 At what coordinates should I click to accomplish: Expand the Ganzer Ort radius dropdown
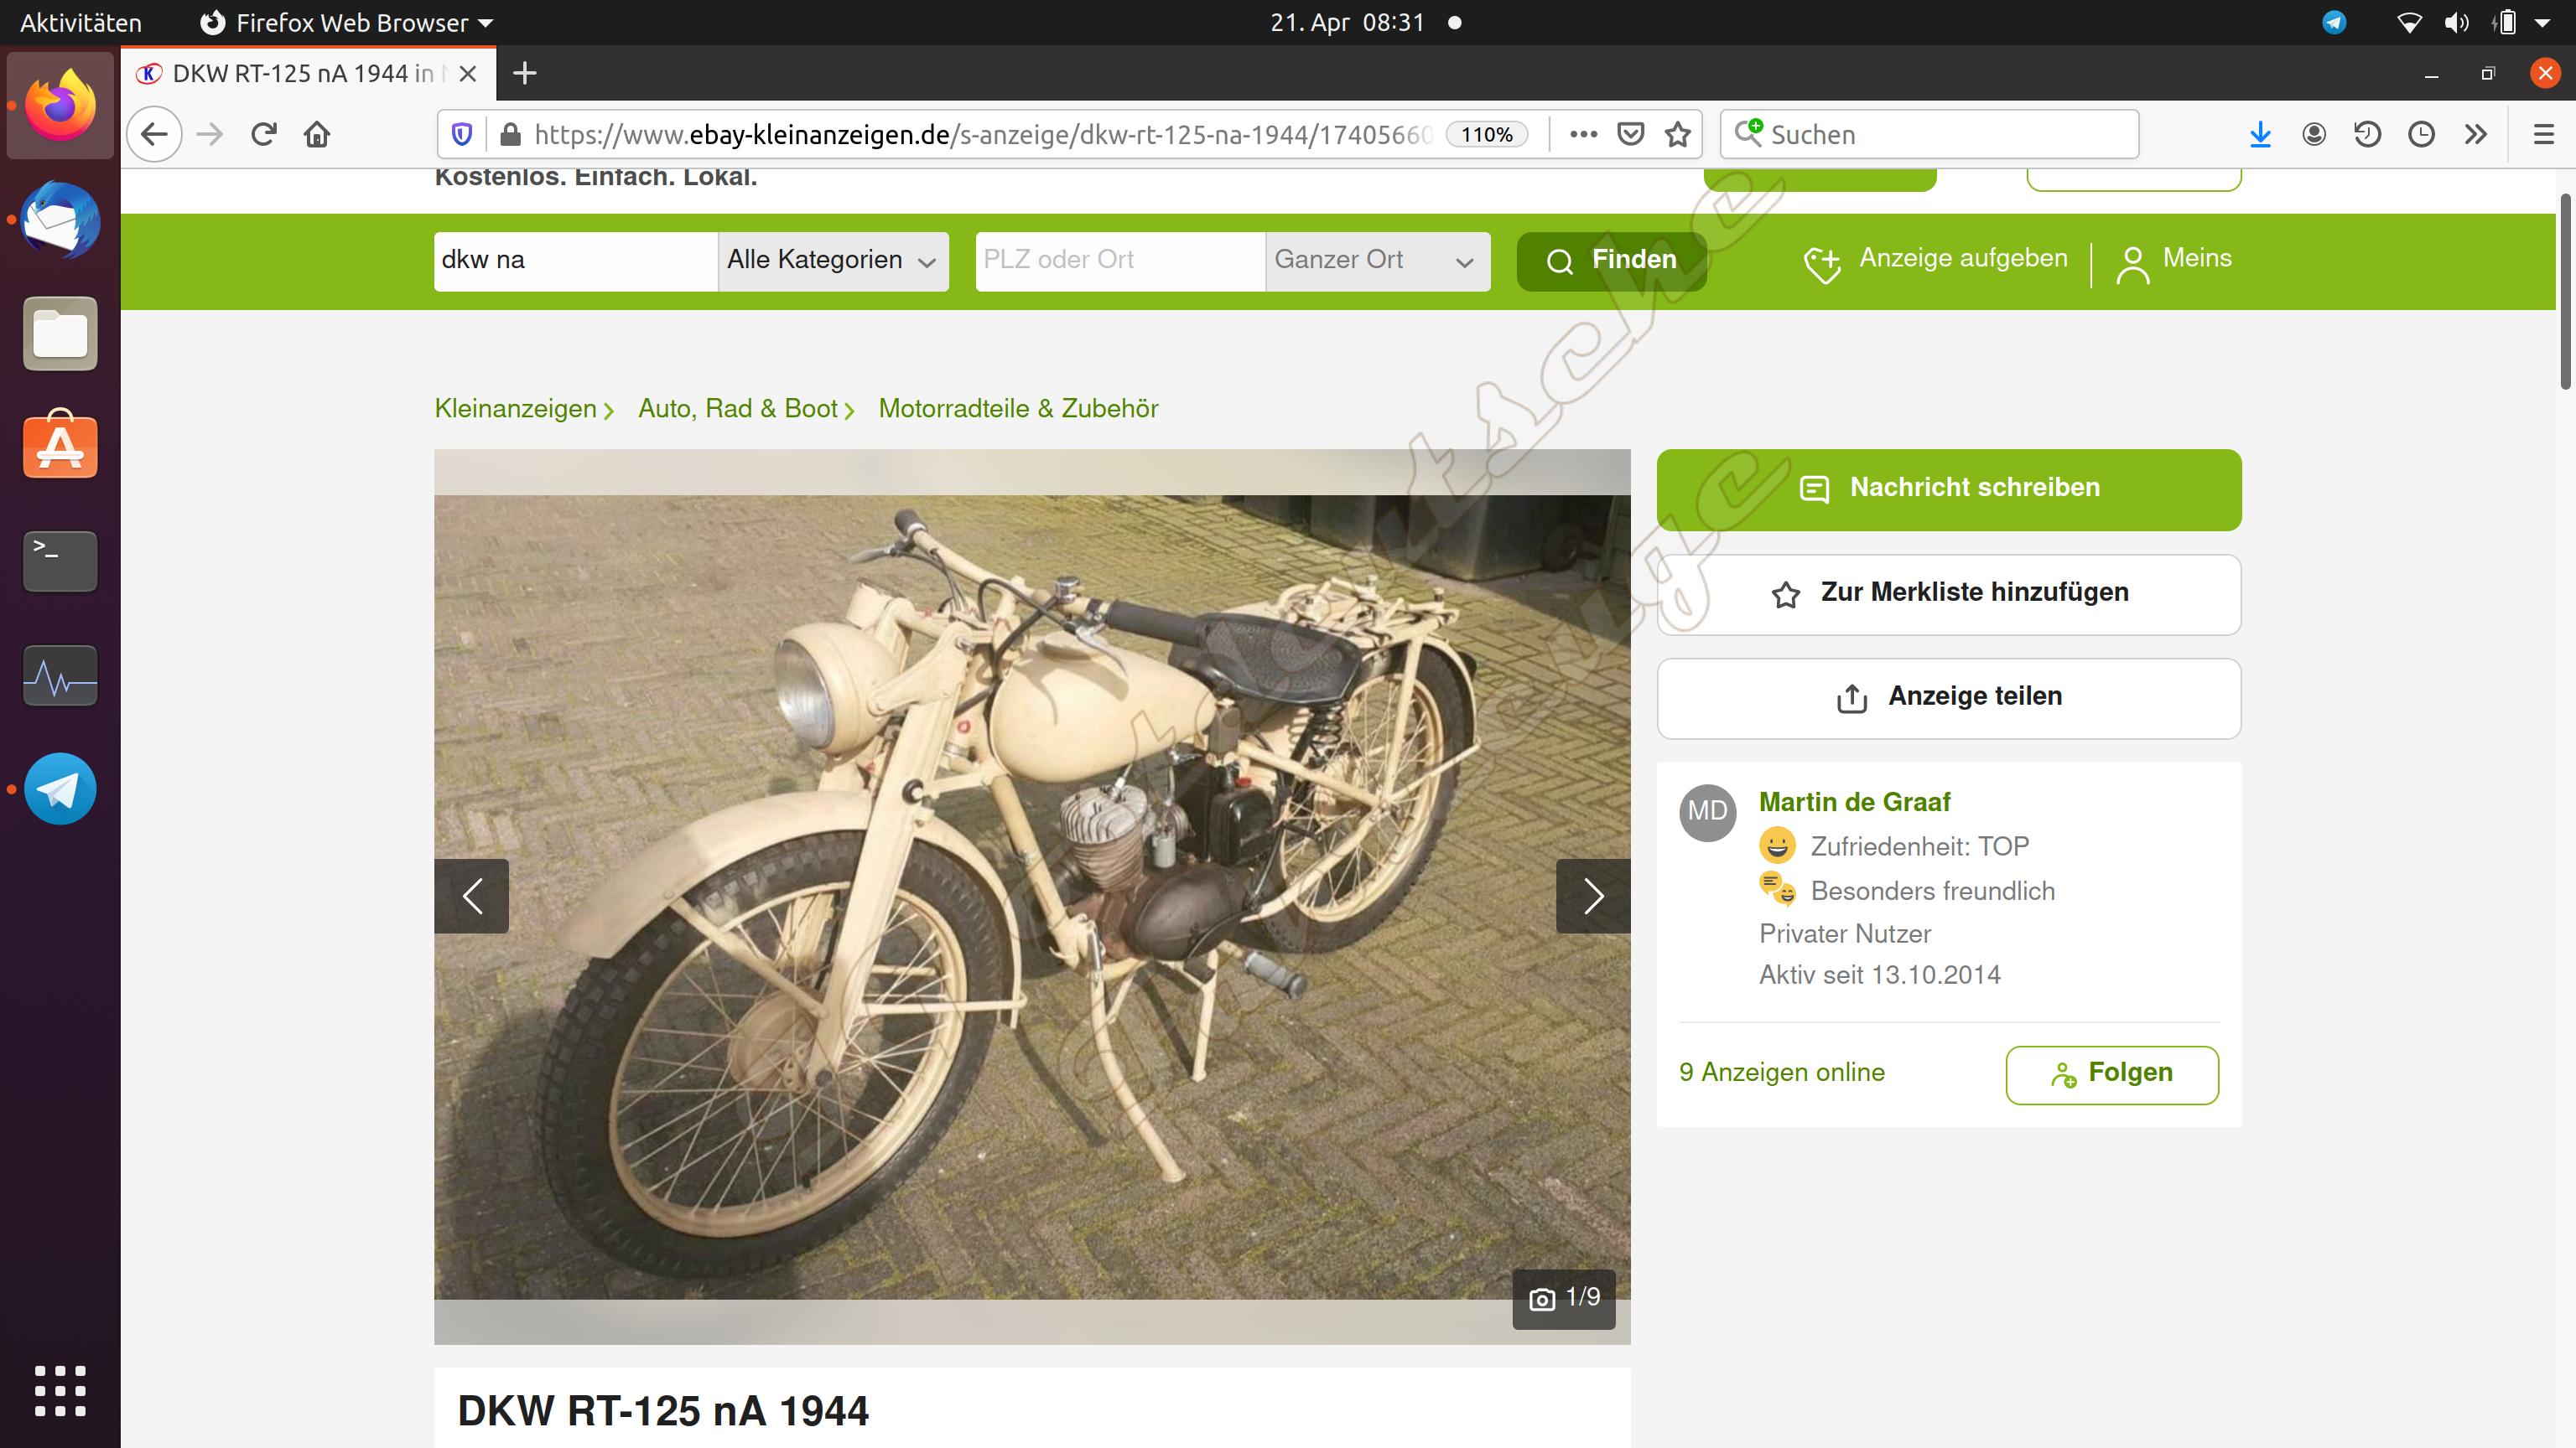tap(1377, 260)
